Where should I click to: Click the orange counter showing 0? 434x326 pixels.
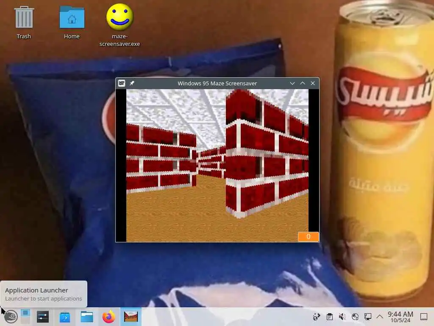point(309,237)
